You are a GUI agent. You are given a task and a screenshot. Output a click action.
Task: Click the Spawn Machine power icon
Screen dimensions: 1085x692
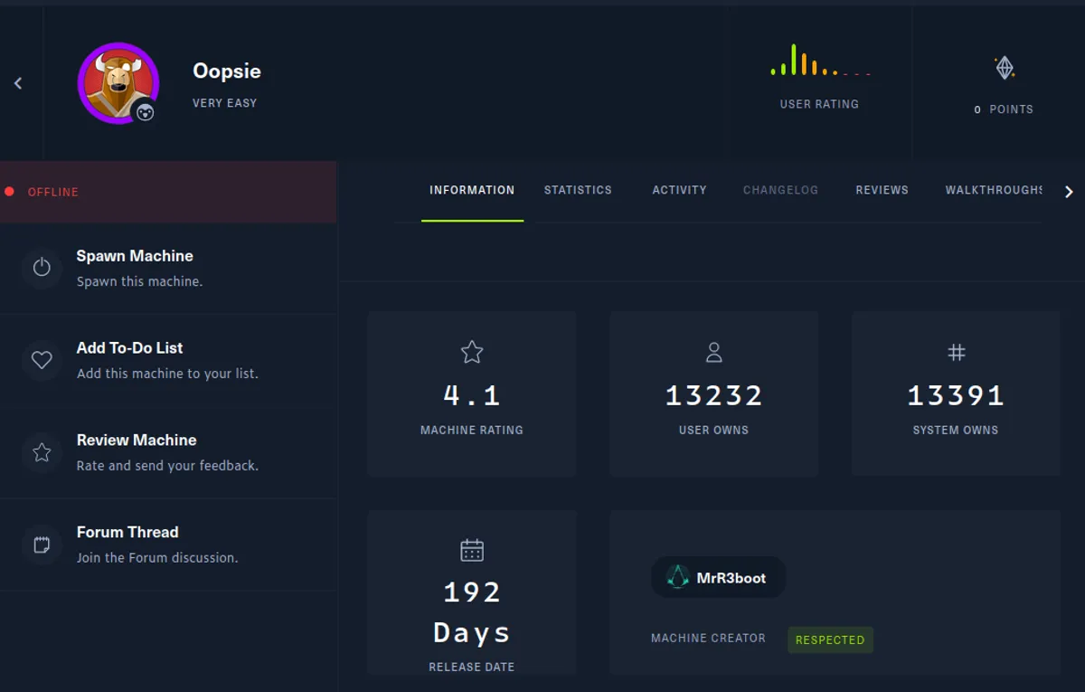pyautogui.click(x=42, y=267)
